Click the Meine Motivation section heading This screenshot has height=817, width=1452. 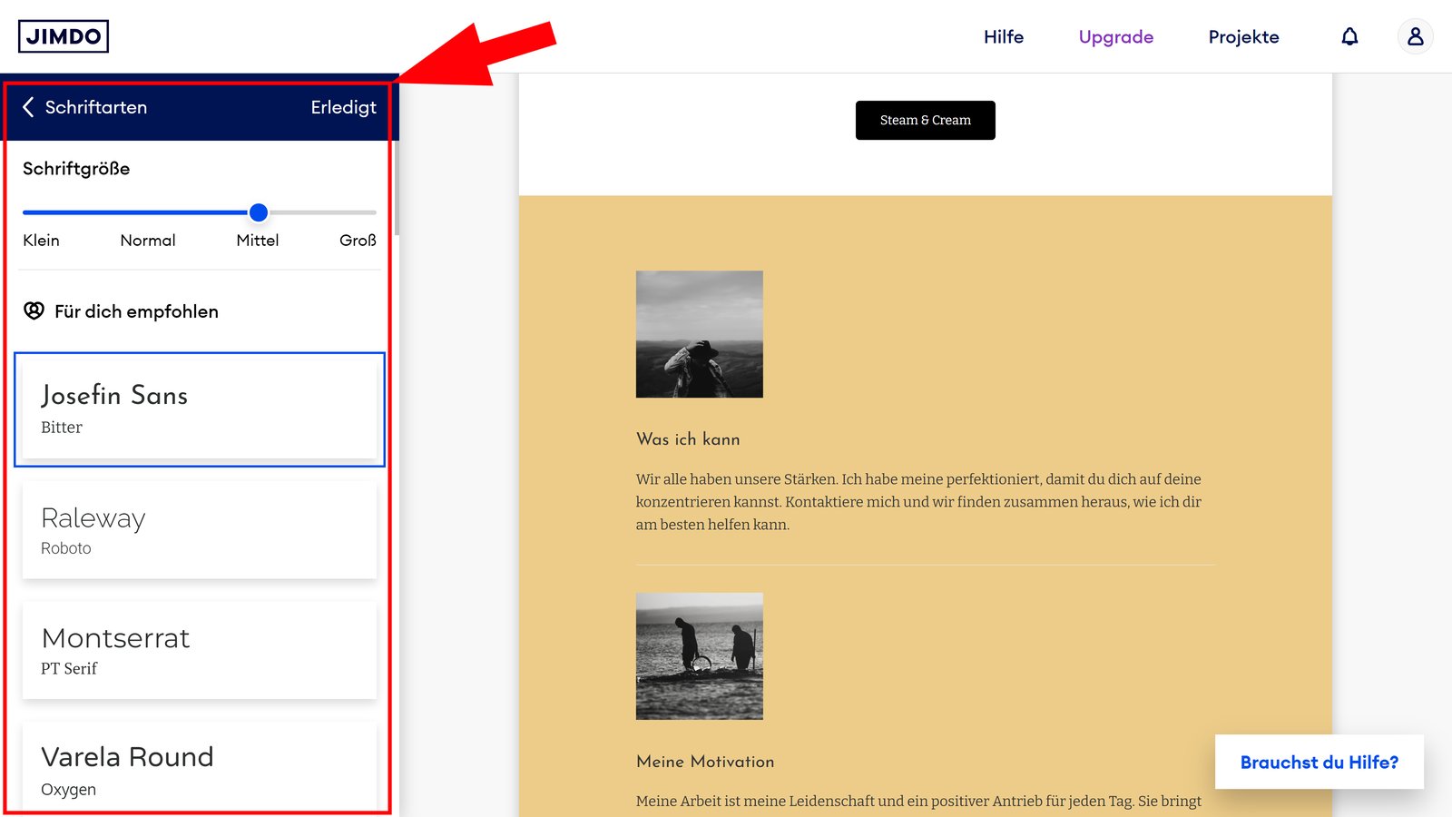tap(704, 762)
